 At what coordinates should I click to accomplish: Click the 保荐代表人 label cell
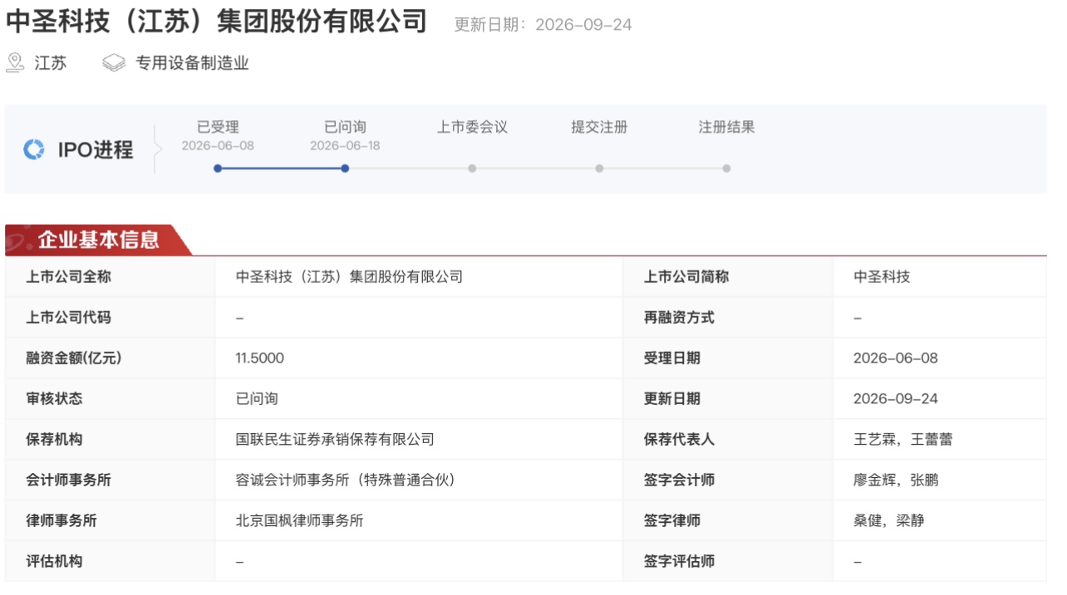728,440
